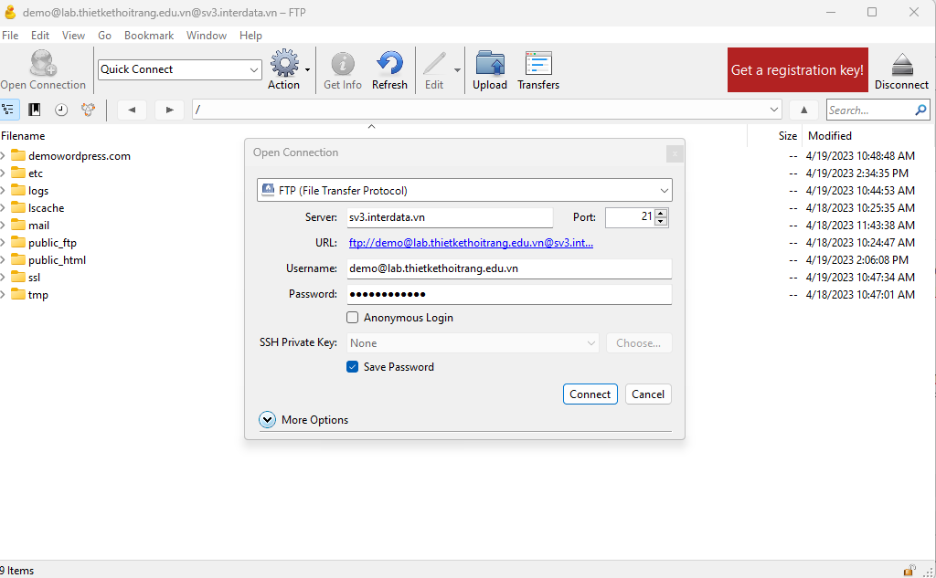The height and width of the screenshot is (578, 936).
Task: Click the Cancel button
Action: point(648,394)
